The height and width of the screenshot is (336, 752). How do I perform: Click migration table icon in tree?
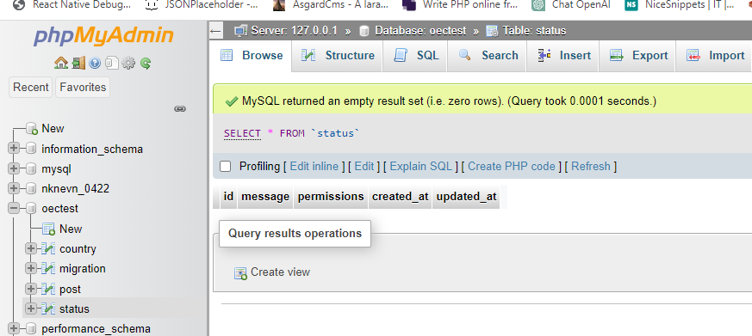tap(48, 269)
